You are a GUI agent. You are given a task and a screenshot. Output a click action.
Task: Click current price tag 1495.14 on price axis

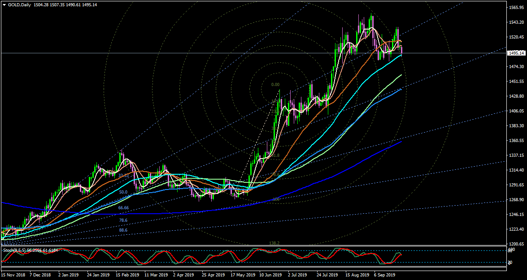pyautogui.click(x=517, y=53)
